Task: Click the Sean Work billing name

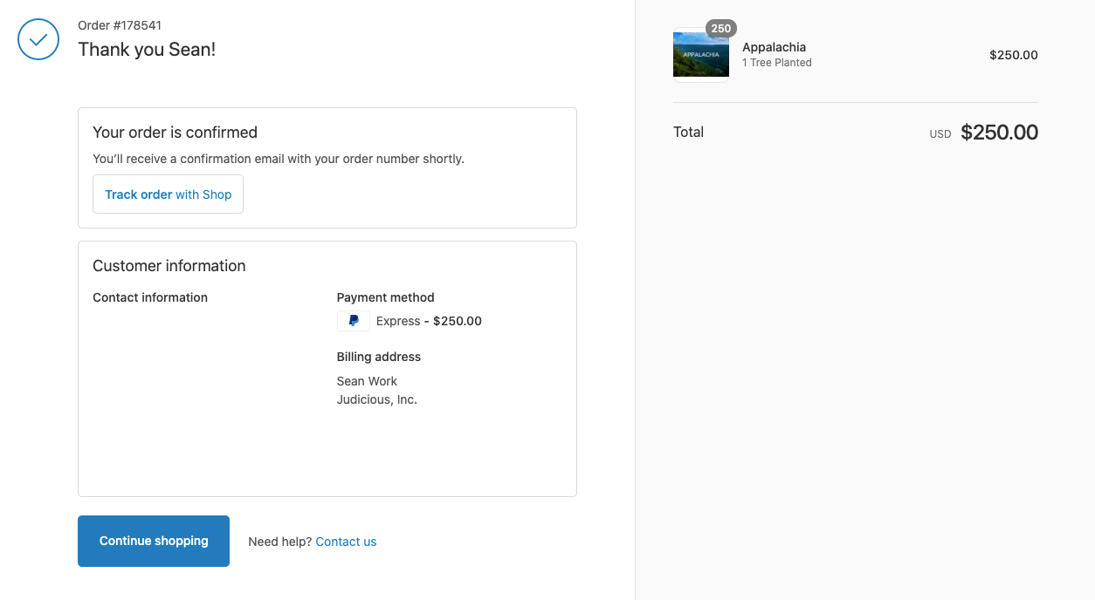Action: point(367,381)
